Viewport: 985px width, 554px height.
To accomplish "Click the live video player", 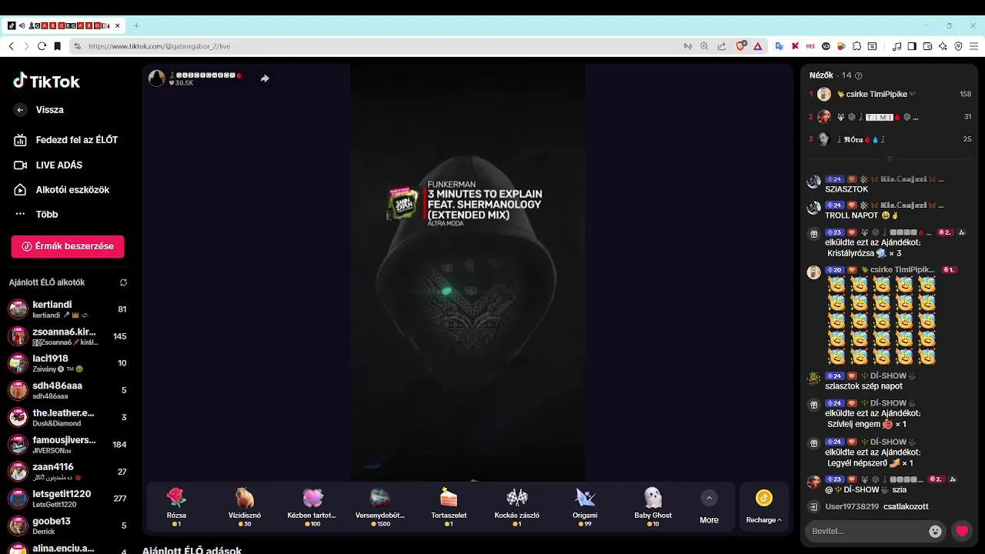I will [468, 272].
